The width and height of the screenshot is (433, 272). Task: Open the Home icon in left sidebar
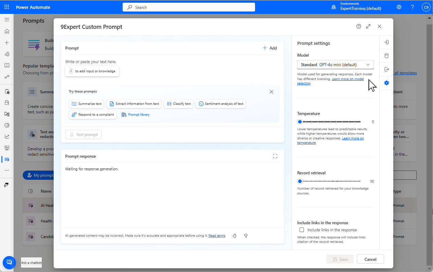pyautogui.click(x=7, y=31)
